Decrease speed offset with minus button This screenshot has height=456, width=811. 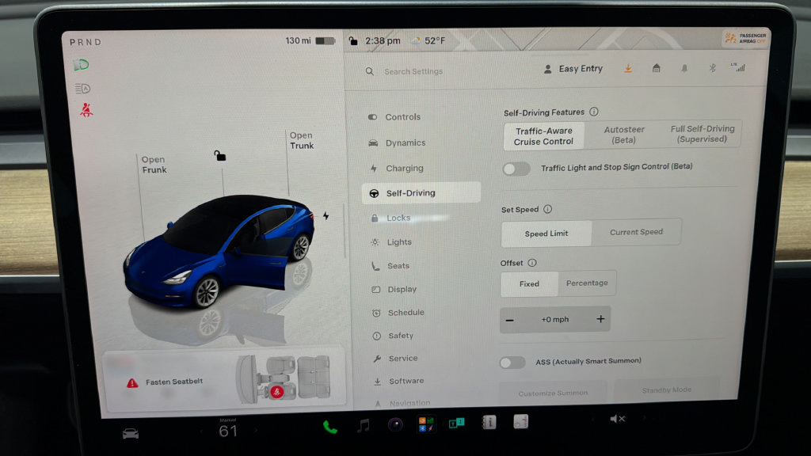(x=510, y=321)
